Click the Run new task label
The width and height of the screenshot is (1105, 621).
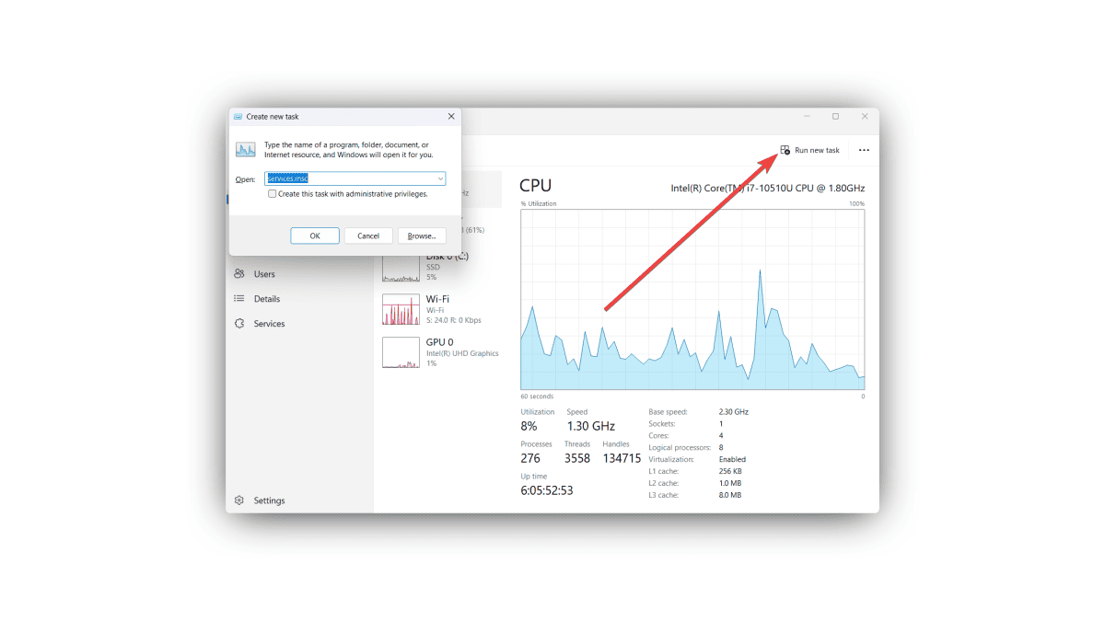point(818,150)
